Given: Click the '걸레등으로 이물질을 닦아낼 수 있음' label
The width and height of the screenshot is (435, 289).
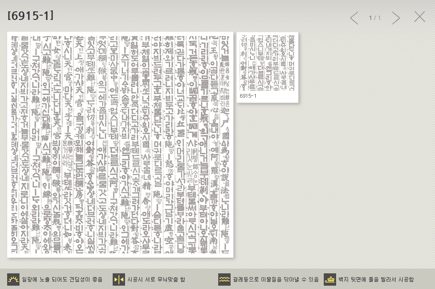Looking at the screenshot, I should (x=269, y=280).
